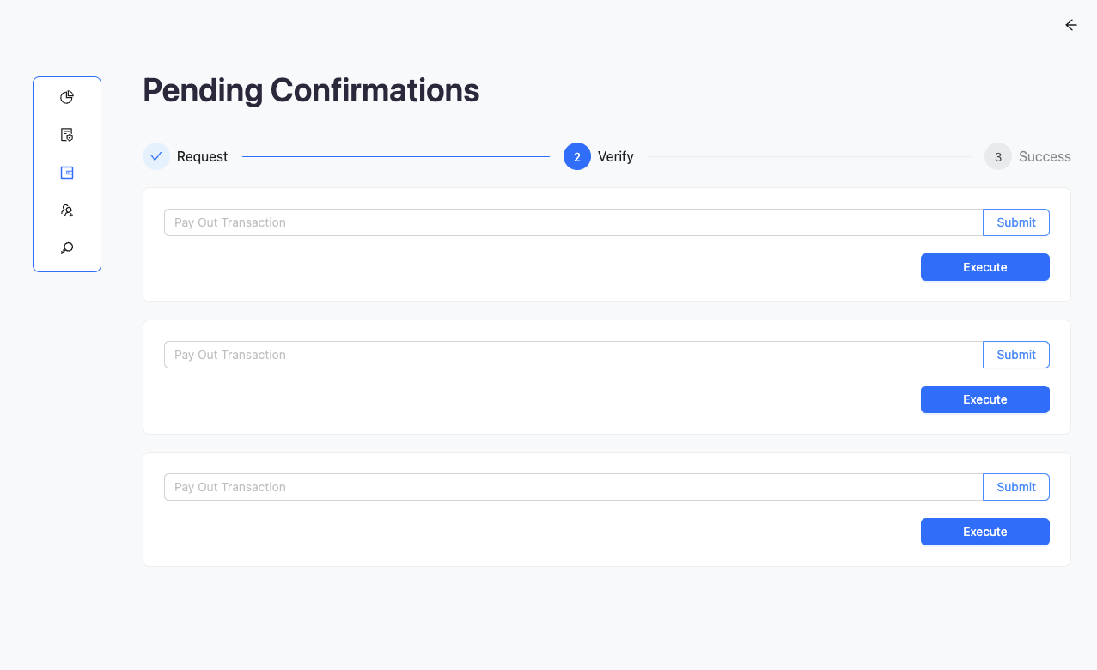Click Execute in the first card

(984, 267)
